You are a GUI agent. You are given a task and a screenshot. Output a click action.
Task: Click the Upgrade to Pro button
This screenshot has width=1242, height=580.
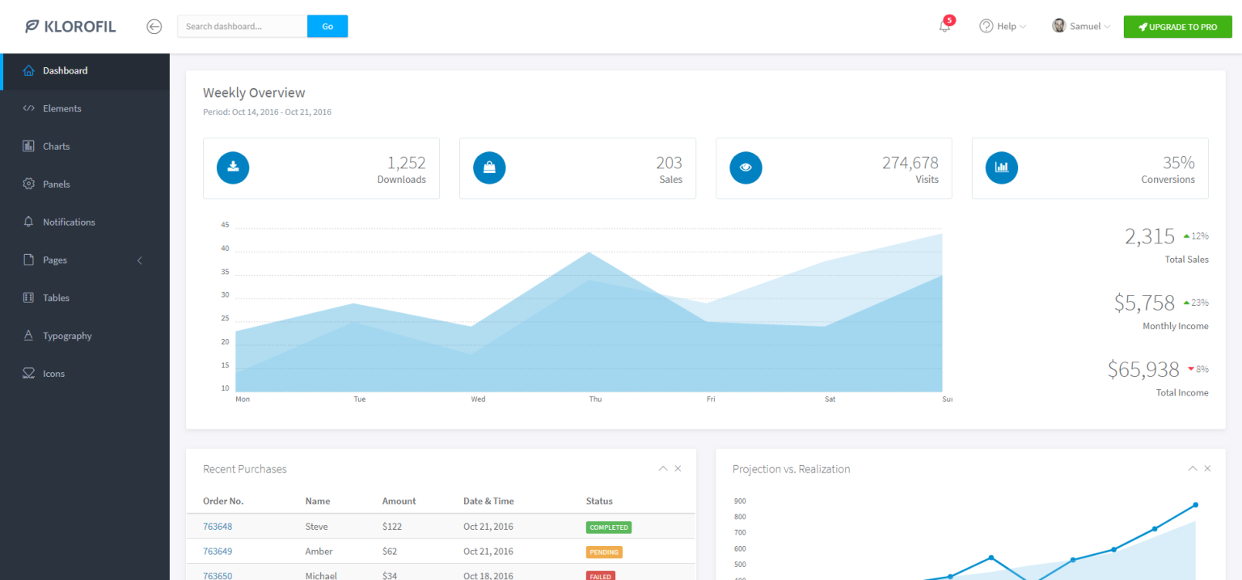[1177, 26]
